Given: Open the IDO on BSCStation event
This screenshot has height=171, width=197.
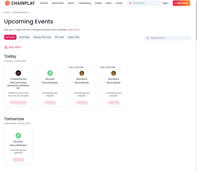Looking at the screenshot, I should click(x=18, y=145).
